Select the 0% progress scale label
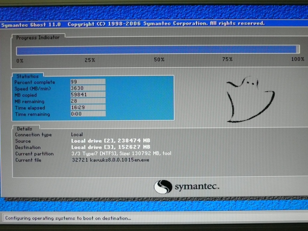This screenshot has height=231, width=308. [x=20, y=61]
